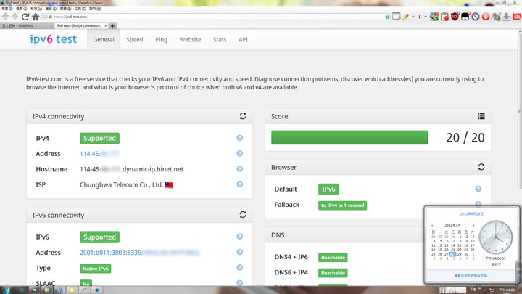Click the help icon for IPv6 Address row
The width and height of the screenshot is (522, 294).
240,252
